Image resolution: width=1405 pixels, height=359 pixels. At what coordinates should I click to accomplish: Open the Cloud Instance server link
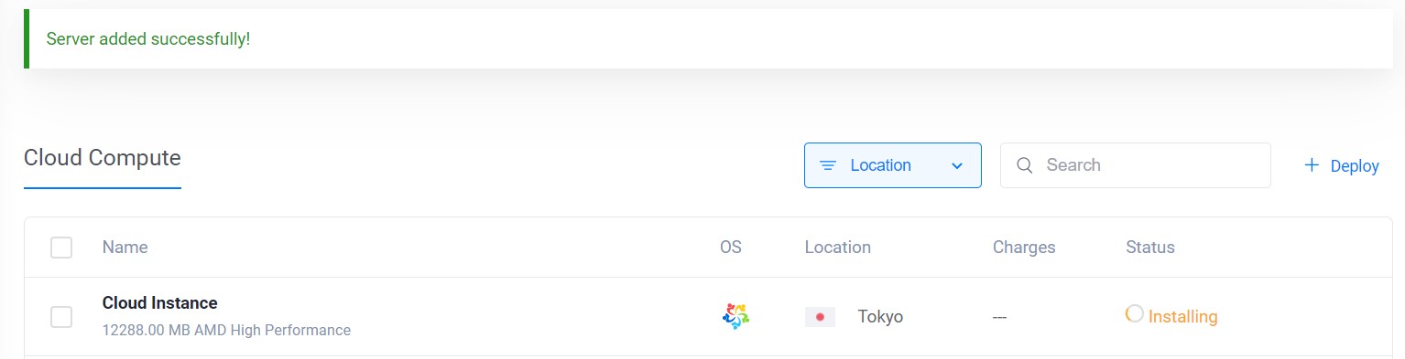(x=160, y=302)
